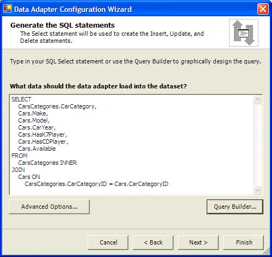Click the Cars.HasCDPlayer line in SQL text
This screenshot has height=257, width=272.
pos(43,142)
